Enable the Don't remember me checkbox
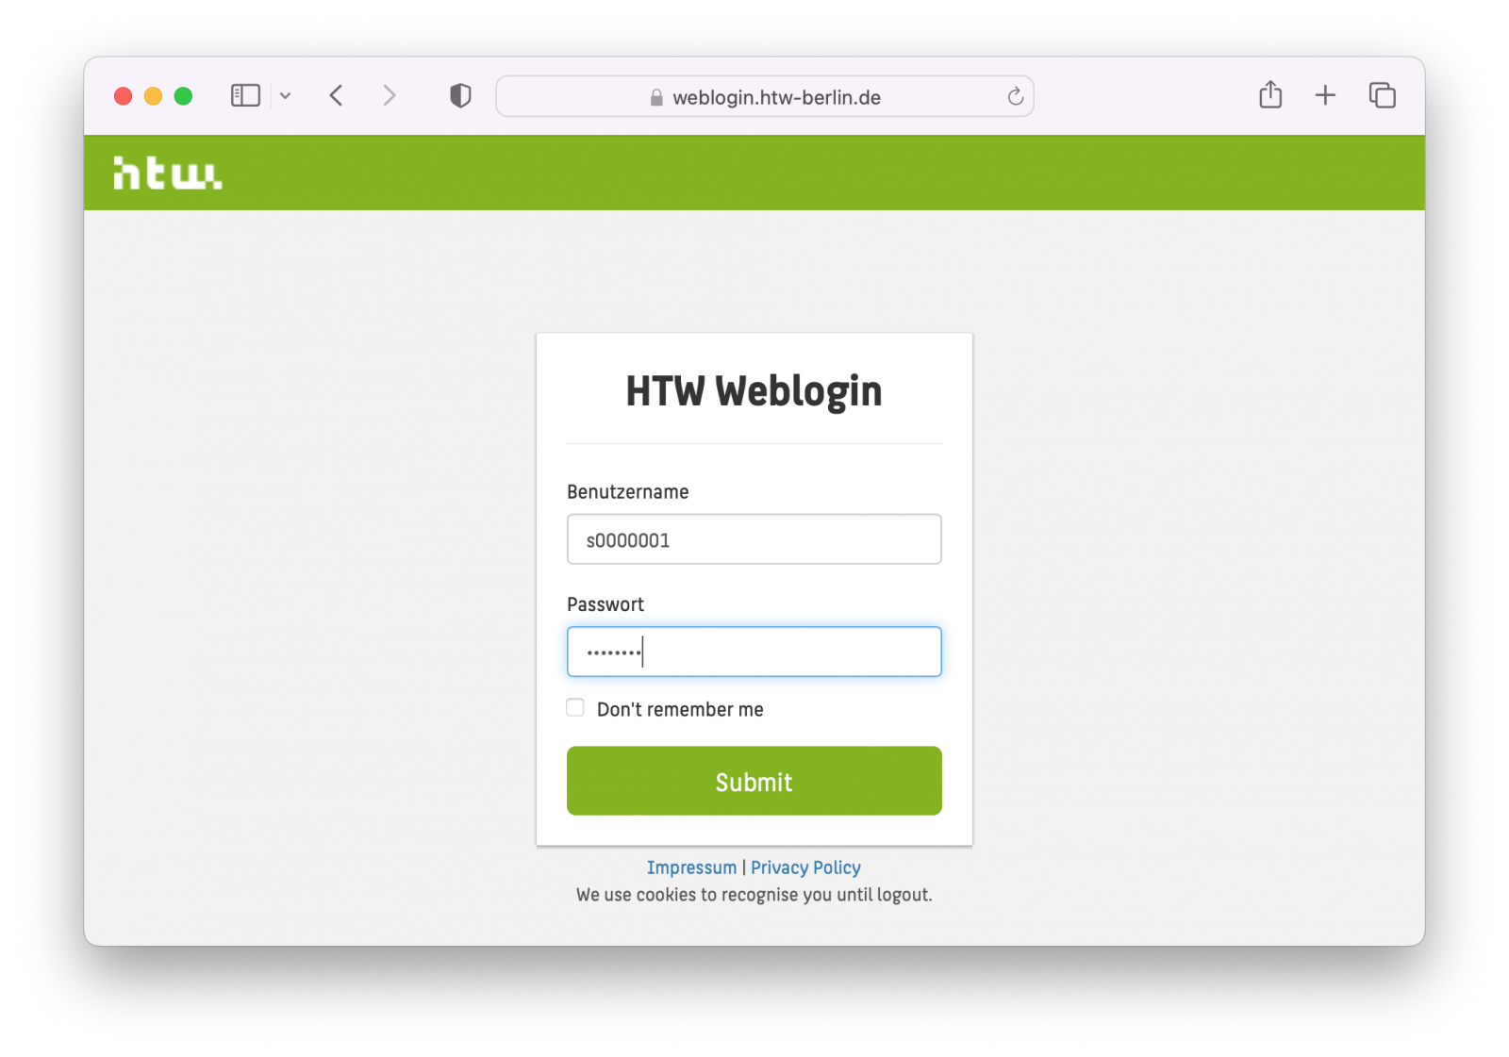This screenshot has width=1509, height=1057. tap(575, 707)
